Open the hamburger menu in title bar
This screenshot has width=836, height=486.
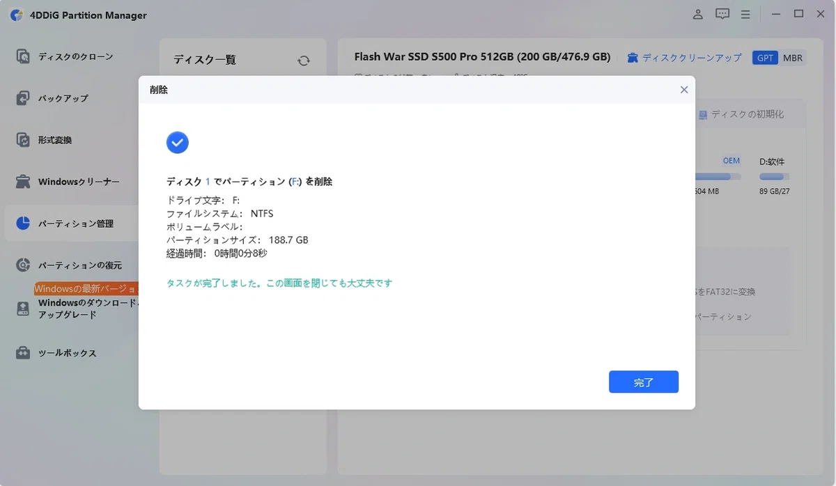[x=745, y=14]
